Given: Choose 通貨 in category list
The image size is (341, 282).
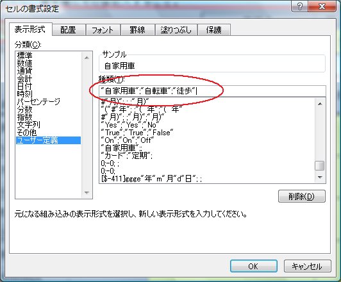Looking at the screenshot, I should (48, 70).
